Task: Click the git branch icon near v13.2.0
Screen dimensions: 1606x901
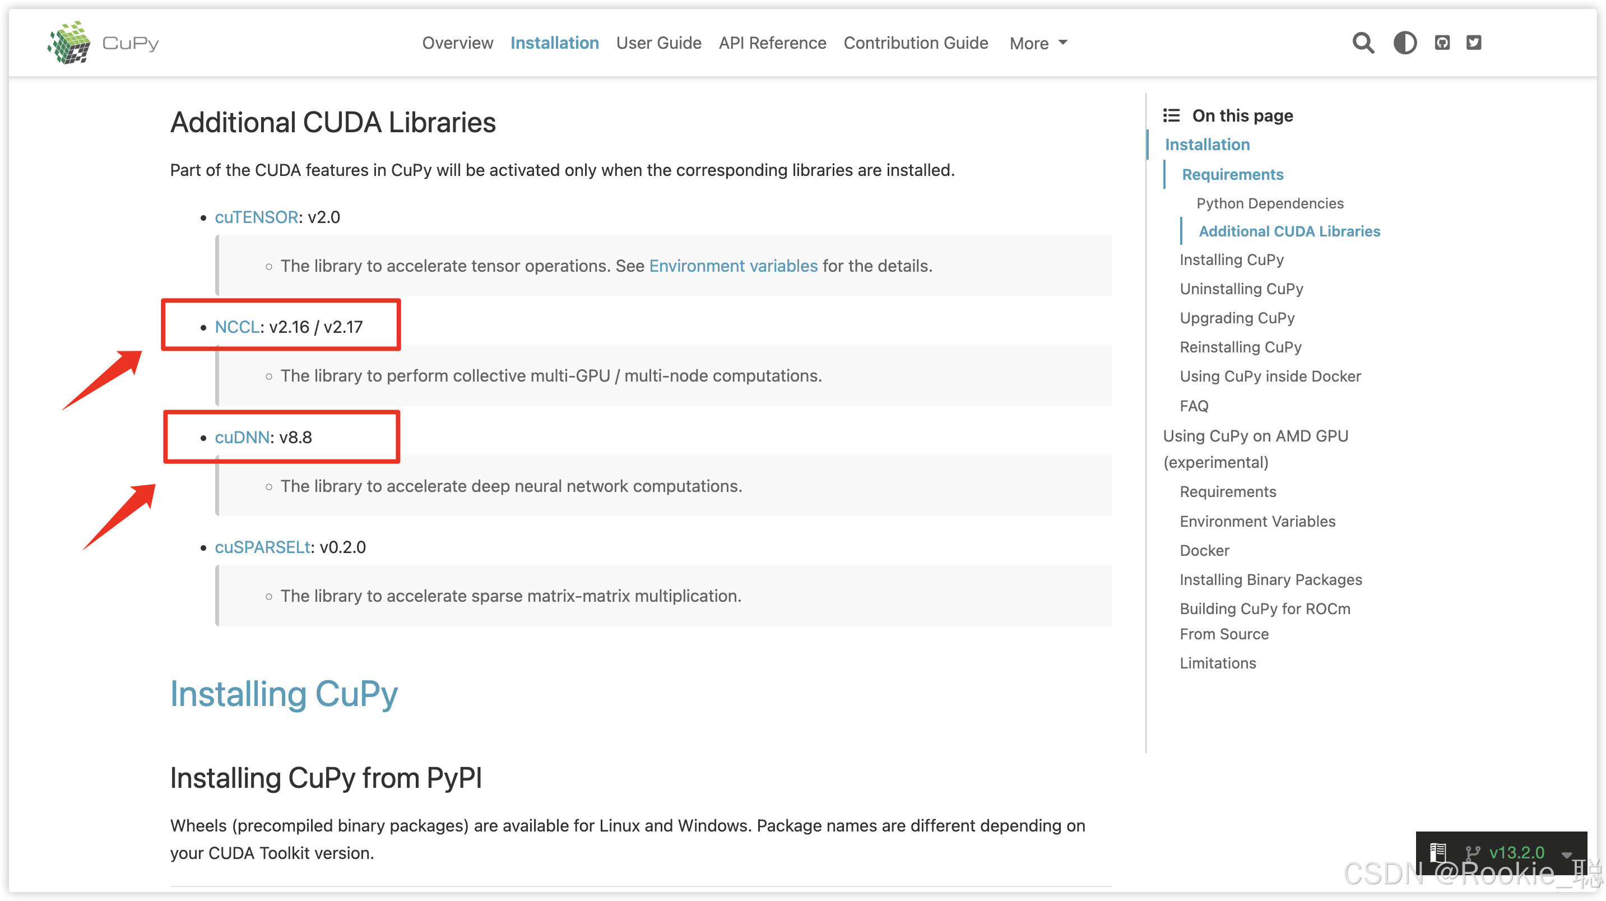Action: (x=1474, y=852)
